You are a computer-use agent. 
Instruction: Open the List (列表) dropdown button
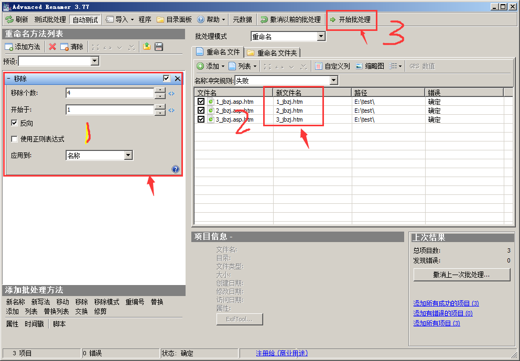(x=243, y=67)
